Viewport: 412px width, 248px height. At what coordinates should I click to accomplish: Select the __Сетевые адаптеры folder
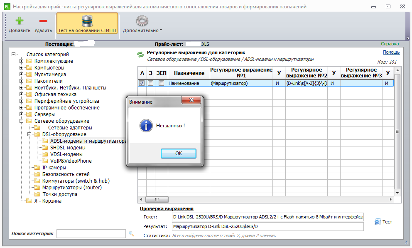(67, 128)
